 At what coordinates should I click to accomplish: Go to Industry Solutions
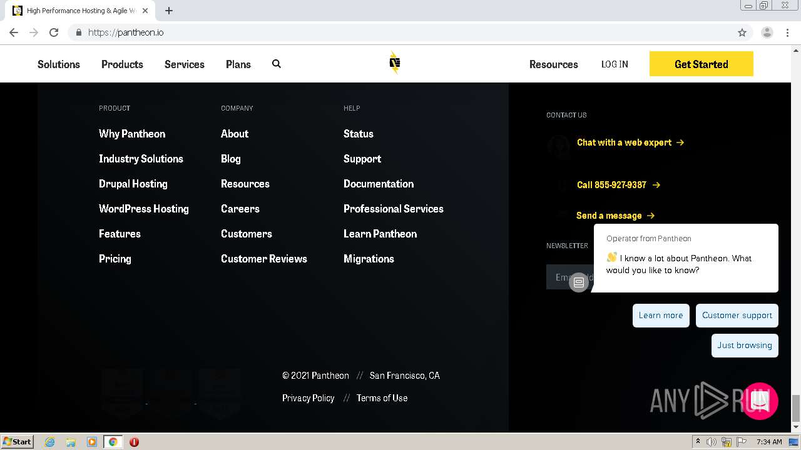point(141,159)
